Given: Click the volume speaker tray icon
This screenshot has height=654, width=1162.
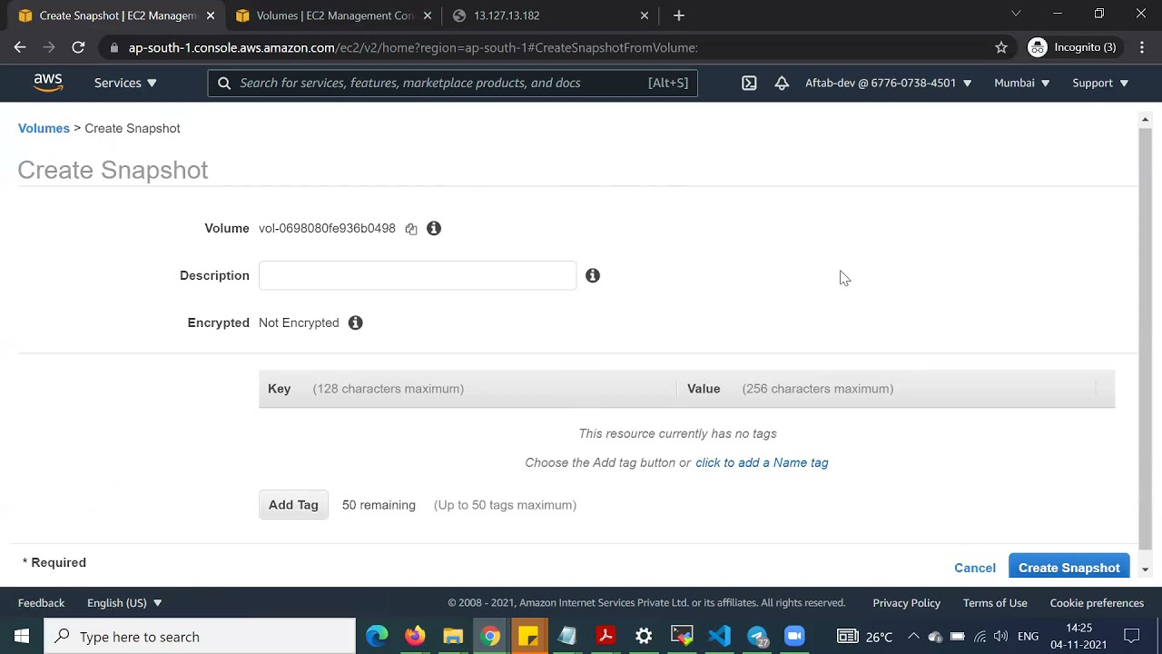Looking at the screenshot, I should point(1001,637).
